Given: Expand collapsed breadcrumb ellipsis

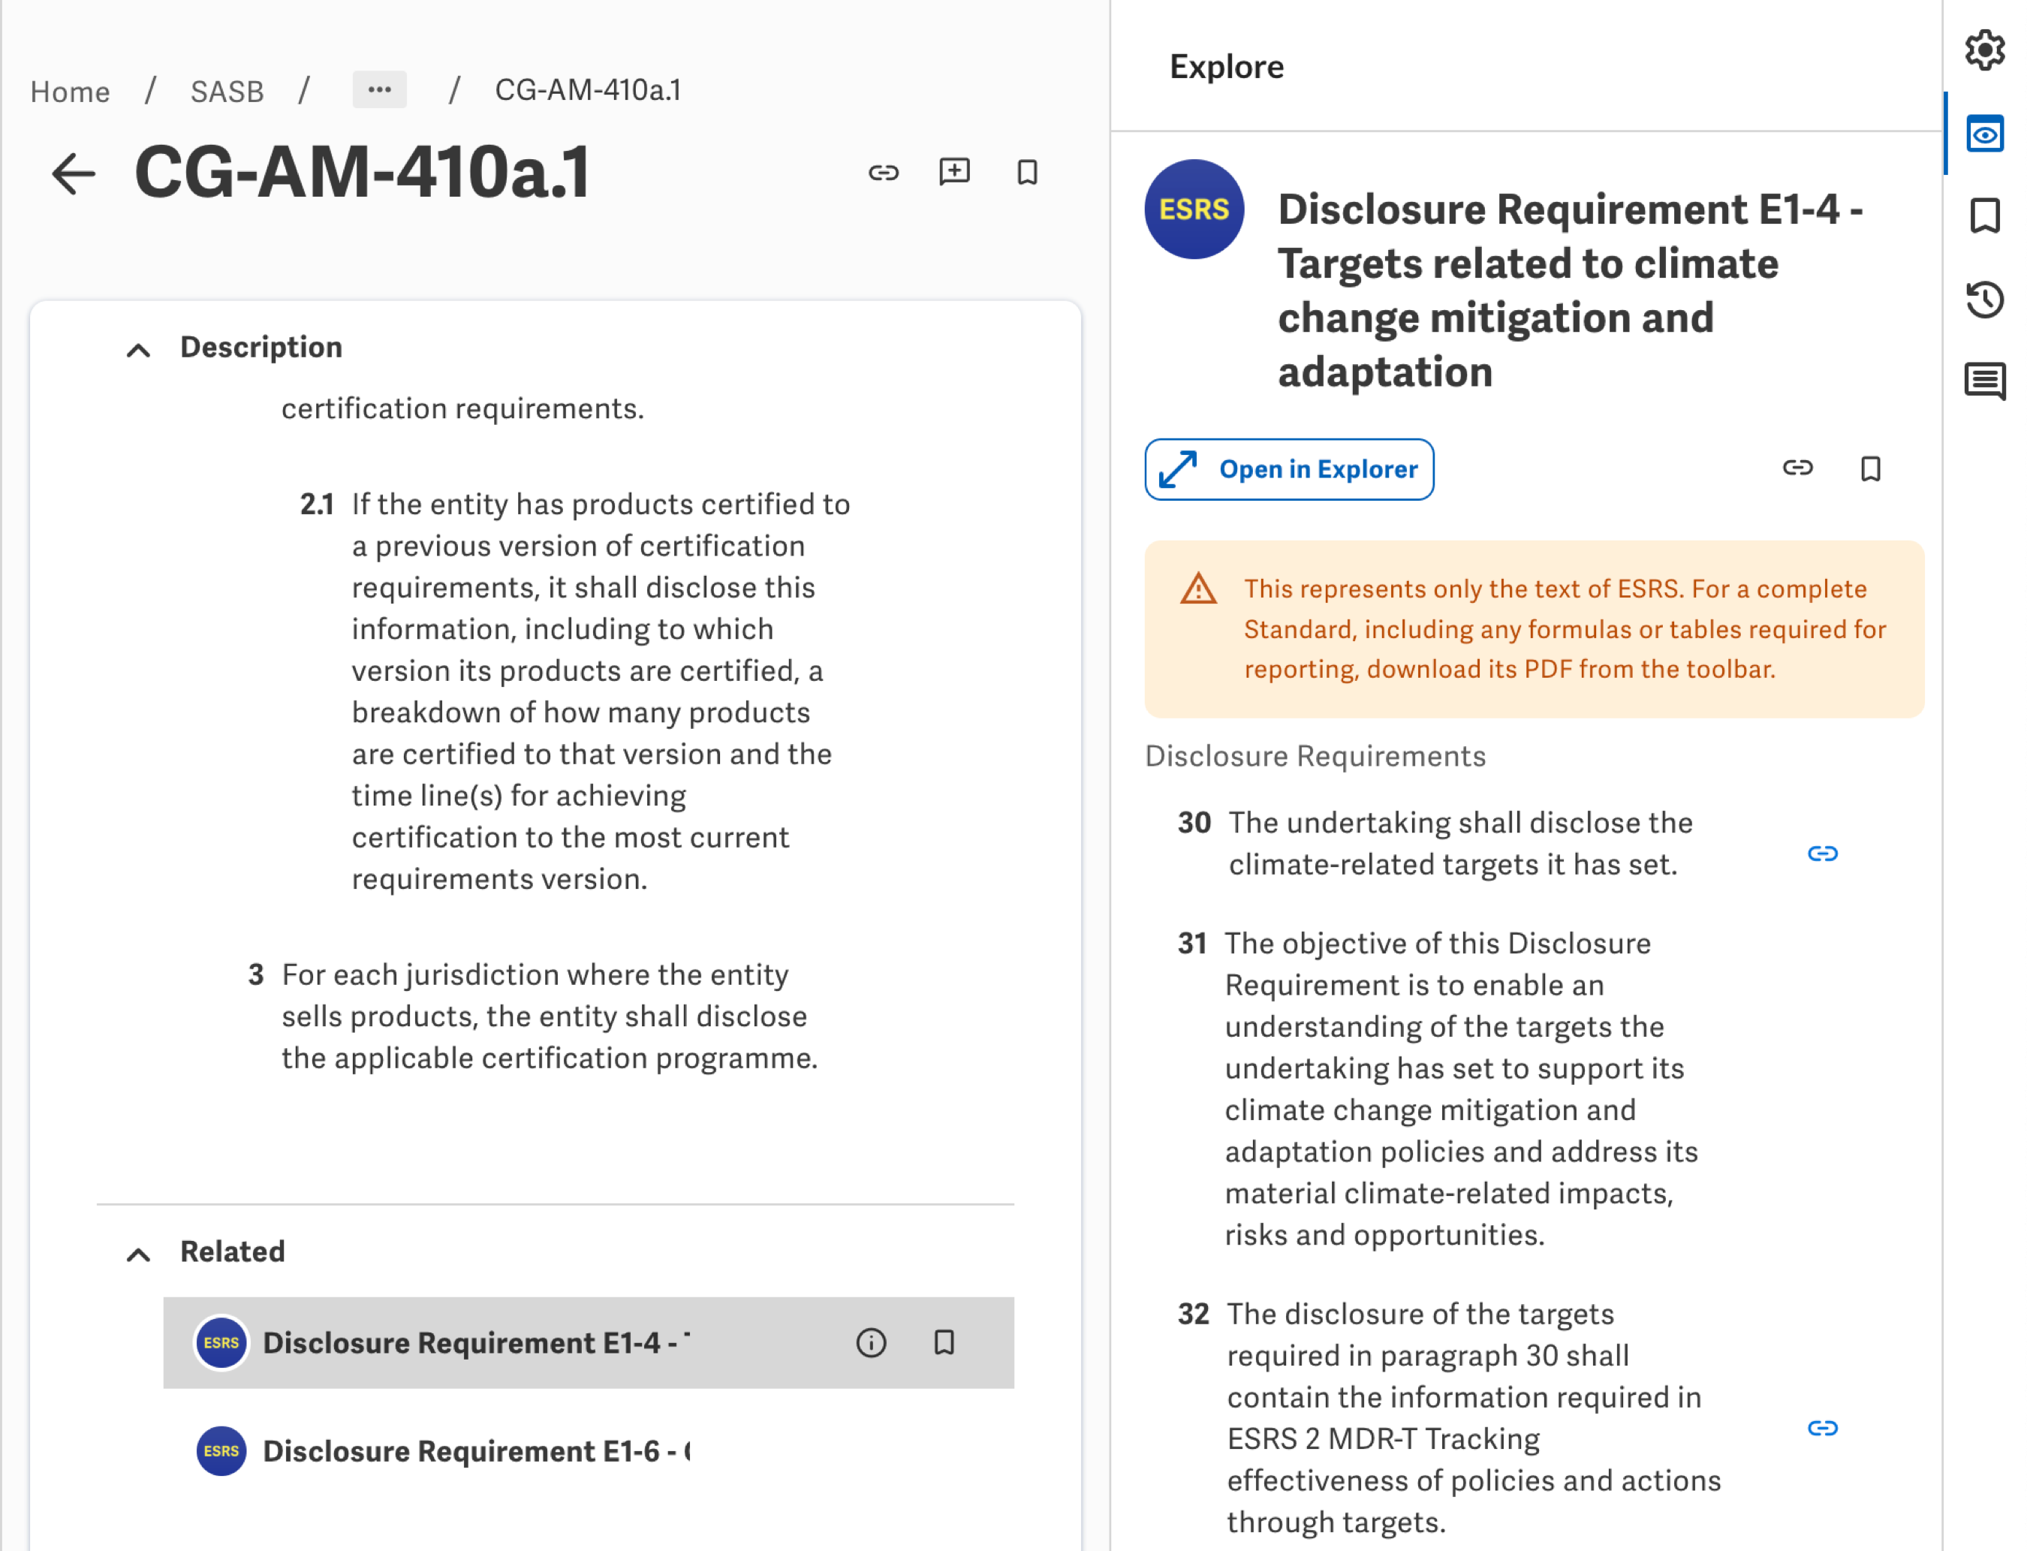Looking at the screenshot, I should point(379,89).
